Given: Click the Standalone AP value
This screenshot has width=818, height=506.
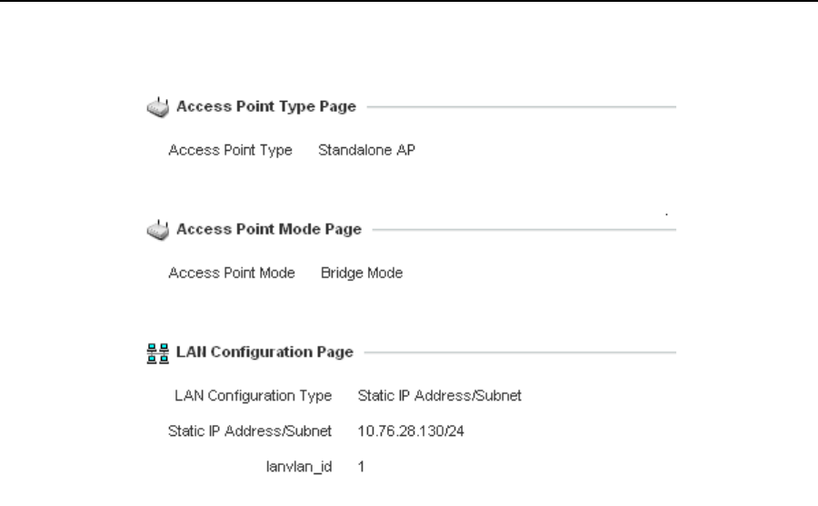Looking at the screenshot, I should click(366, 151).
